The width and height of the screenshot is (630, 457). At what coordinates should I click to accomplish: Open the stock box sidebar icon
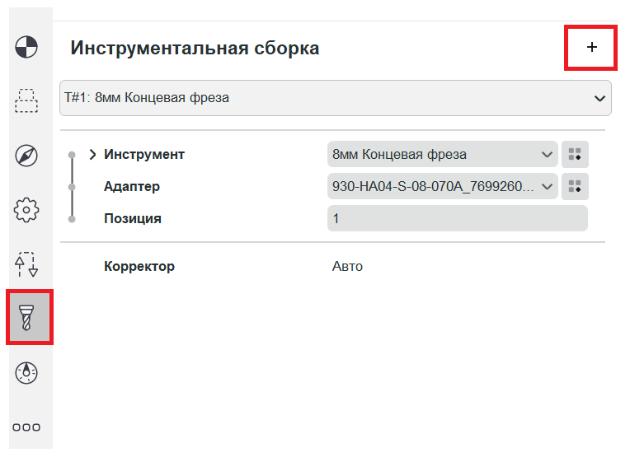[x=26, y=100]
